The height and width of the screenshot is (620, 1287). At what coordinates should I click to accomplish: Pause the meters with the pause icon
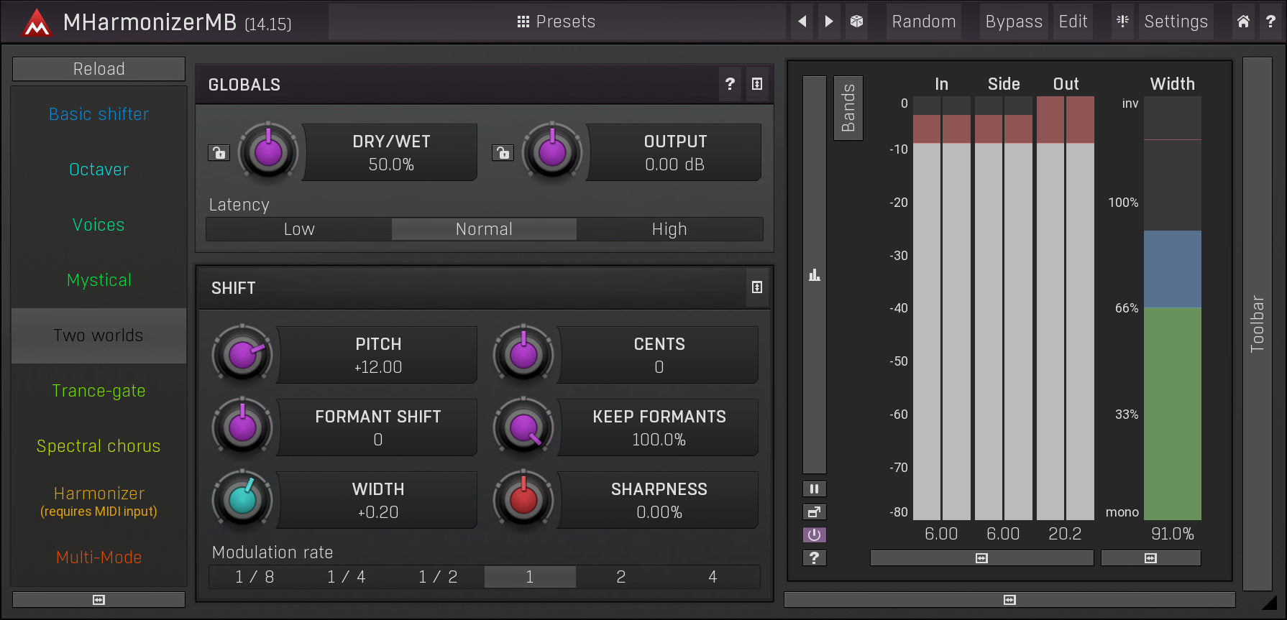814,489
